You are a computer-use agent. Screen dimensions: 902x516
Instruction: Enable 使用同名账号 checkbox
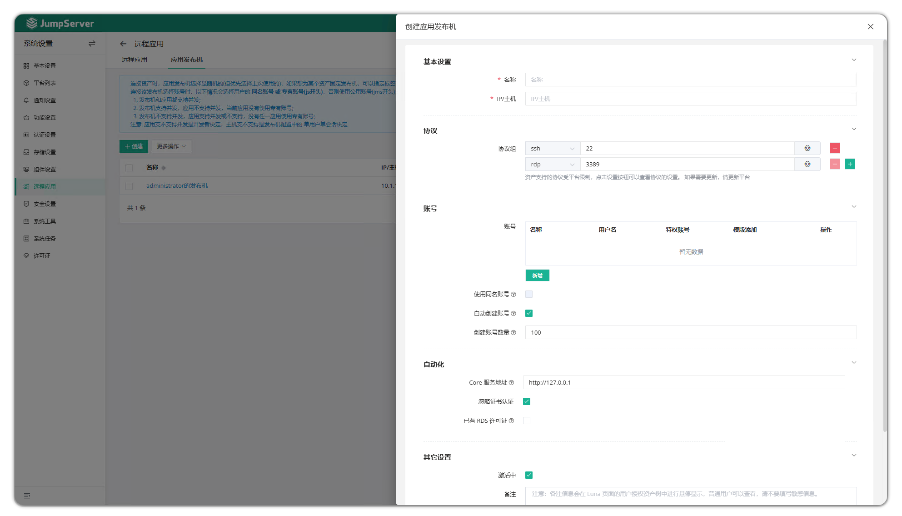pos(529,294)
